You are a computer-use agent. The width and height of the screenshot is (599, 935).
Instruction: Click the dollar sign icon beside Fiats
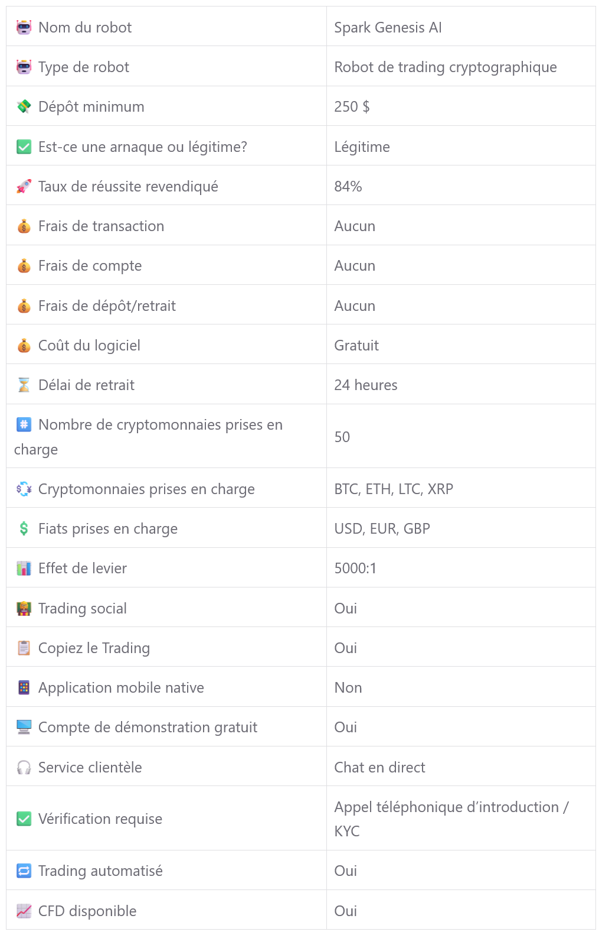tap(24, 528)
